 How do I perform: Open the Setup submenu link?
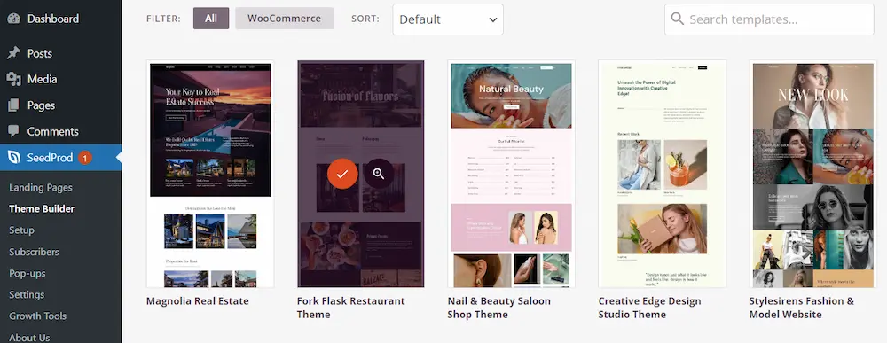point(21,230)
